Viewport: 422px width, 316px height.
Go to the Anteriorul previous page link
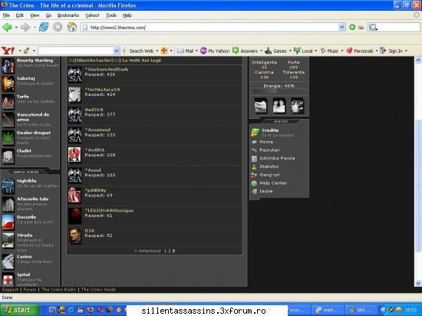pos(147,251)
